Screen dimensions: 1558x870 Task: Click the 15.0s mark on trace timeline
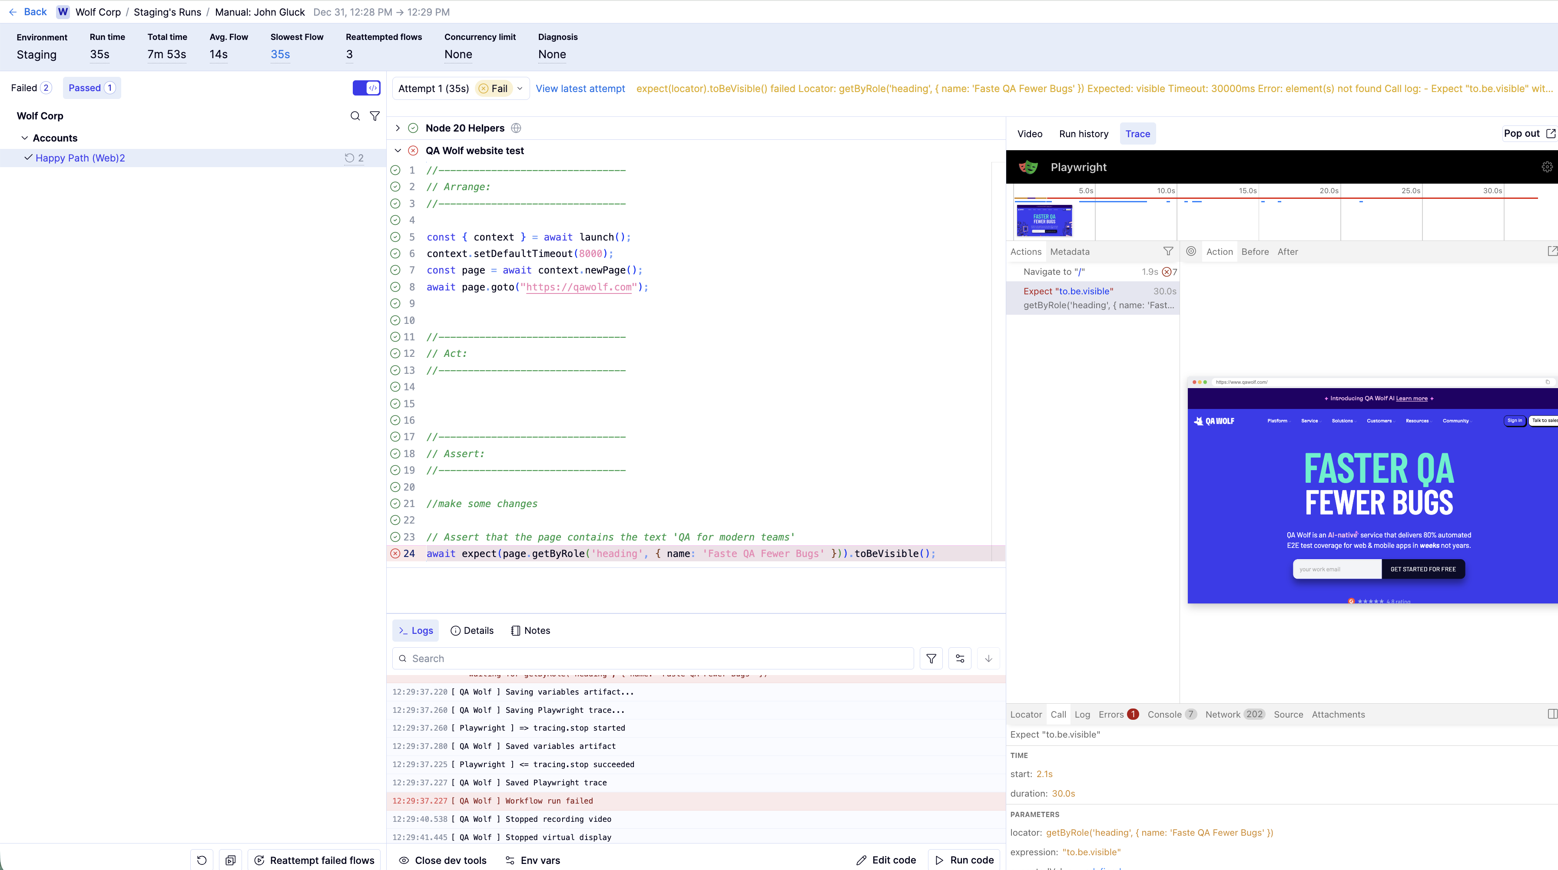(1247, 191)
